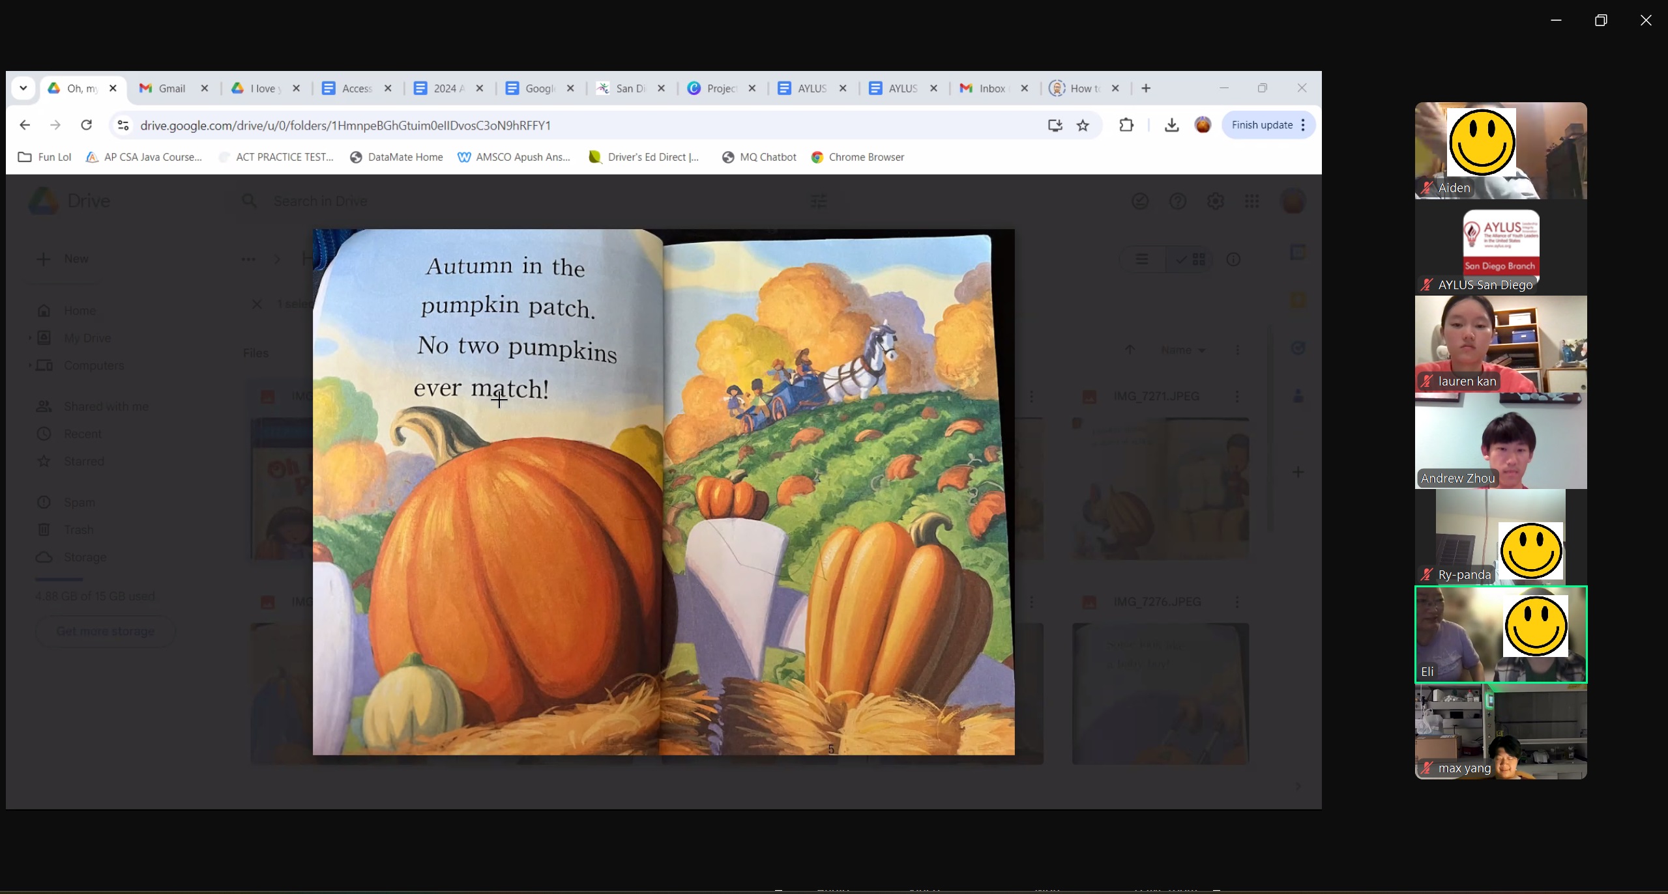Open Starred items
Screen dimensions: 1668x894
point(71,461)
